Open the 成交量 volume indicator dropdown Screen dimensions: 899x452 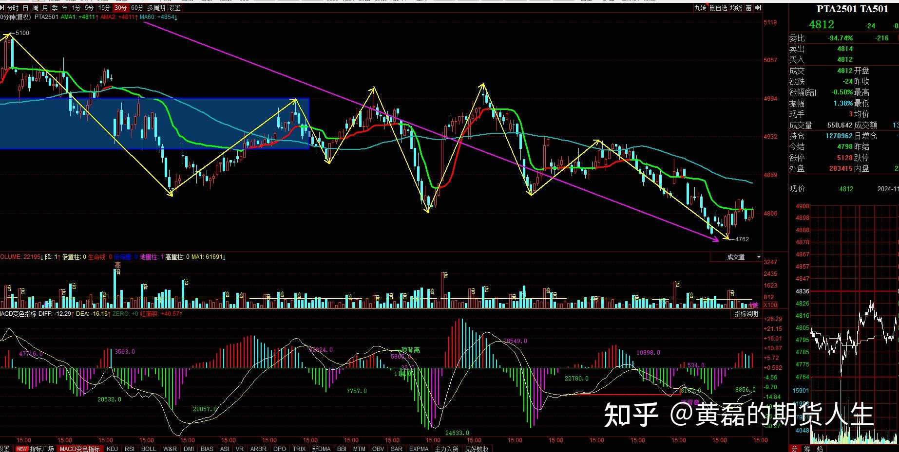pyautogui.click(x=759, y=257)
